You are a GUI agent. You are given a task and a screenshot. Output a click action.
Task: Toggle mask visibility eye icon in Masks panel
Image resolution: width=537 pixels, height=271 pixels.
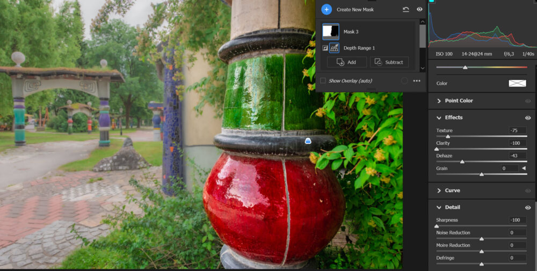[419, 9]
